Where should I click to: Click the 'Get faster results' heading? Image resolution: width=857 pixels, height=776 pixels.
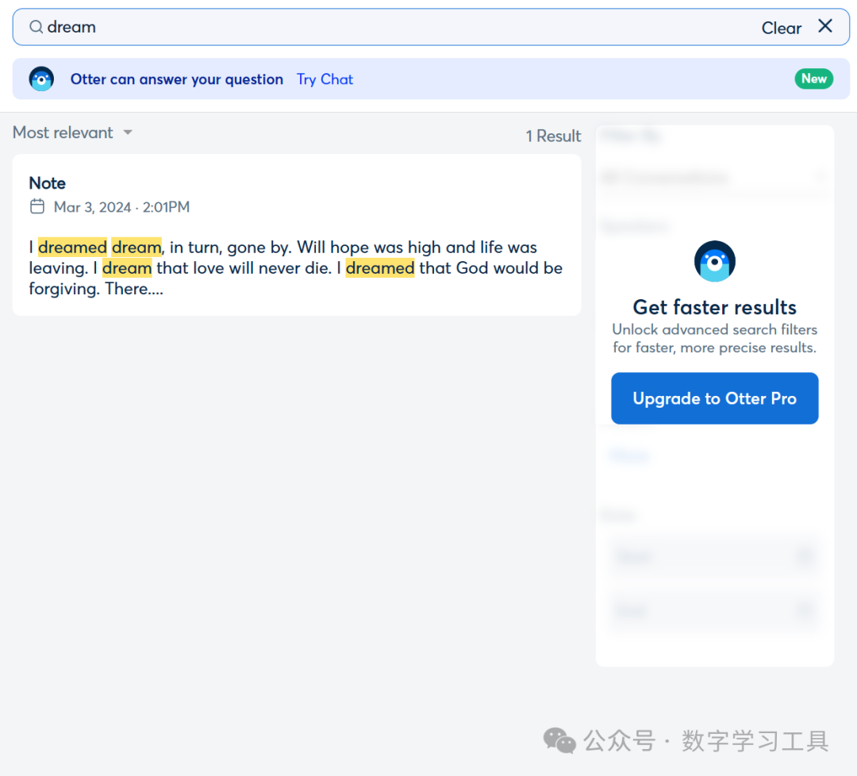pos(714,307)
